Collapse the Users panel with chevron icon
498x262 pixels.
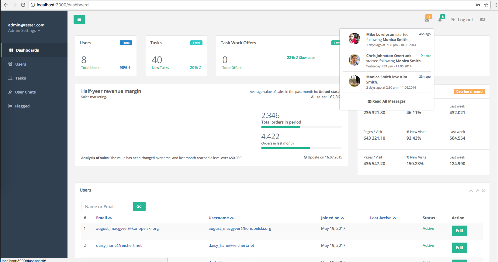[471, 191]
